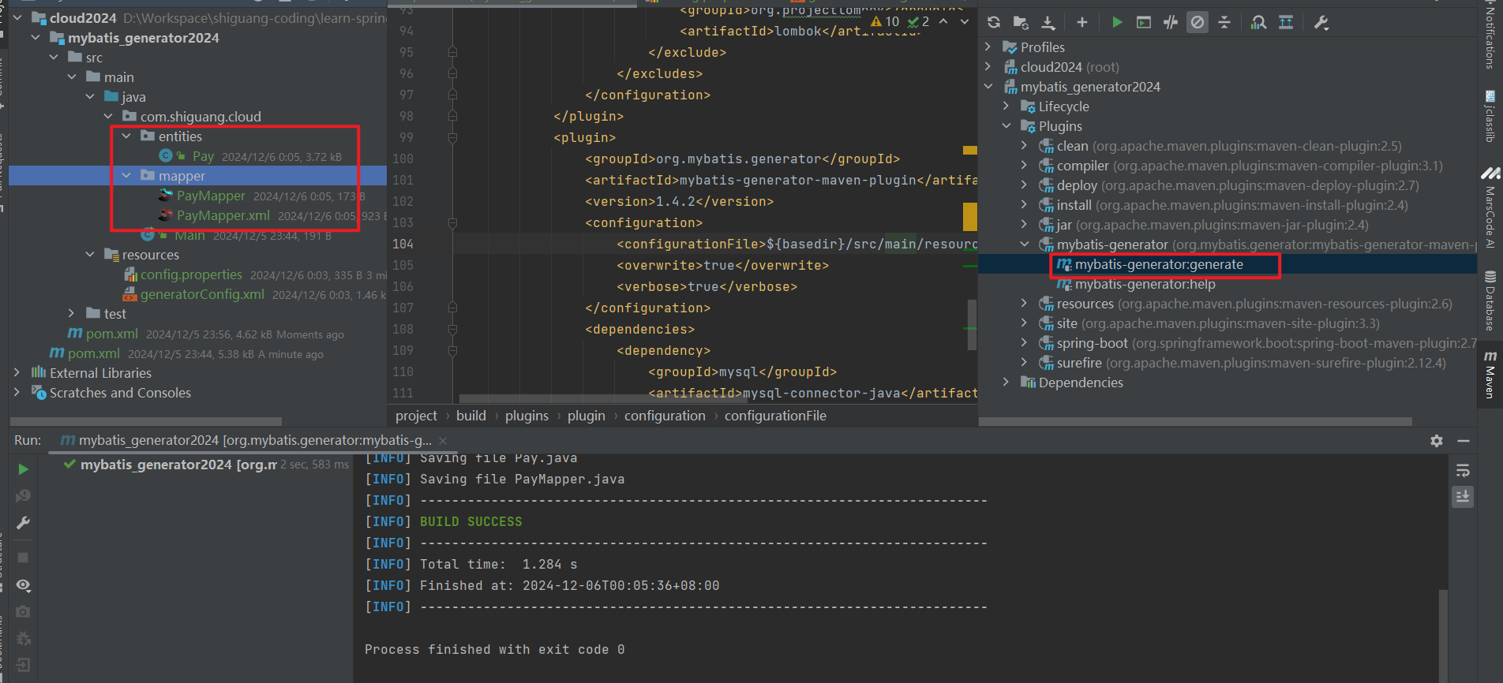Click green Rerun icon in Run panel
The image size is (1503, 683).
coord(23,469)
